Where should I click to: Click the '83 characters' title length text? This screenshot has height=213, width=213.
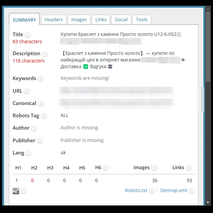[27, 42]
